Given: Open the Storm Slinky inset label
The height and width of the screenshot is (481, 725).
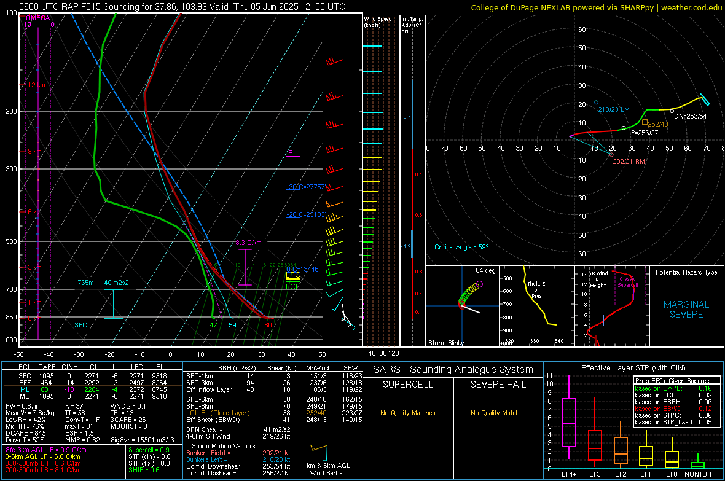Looking at the screenshot, I should click(x=445, y=343).
